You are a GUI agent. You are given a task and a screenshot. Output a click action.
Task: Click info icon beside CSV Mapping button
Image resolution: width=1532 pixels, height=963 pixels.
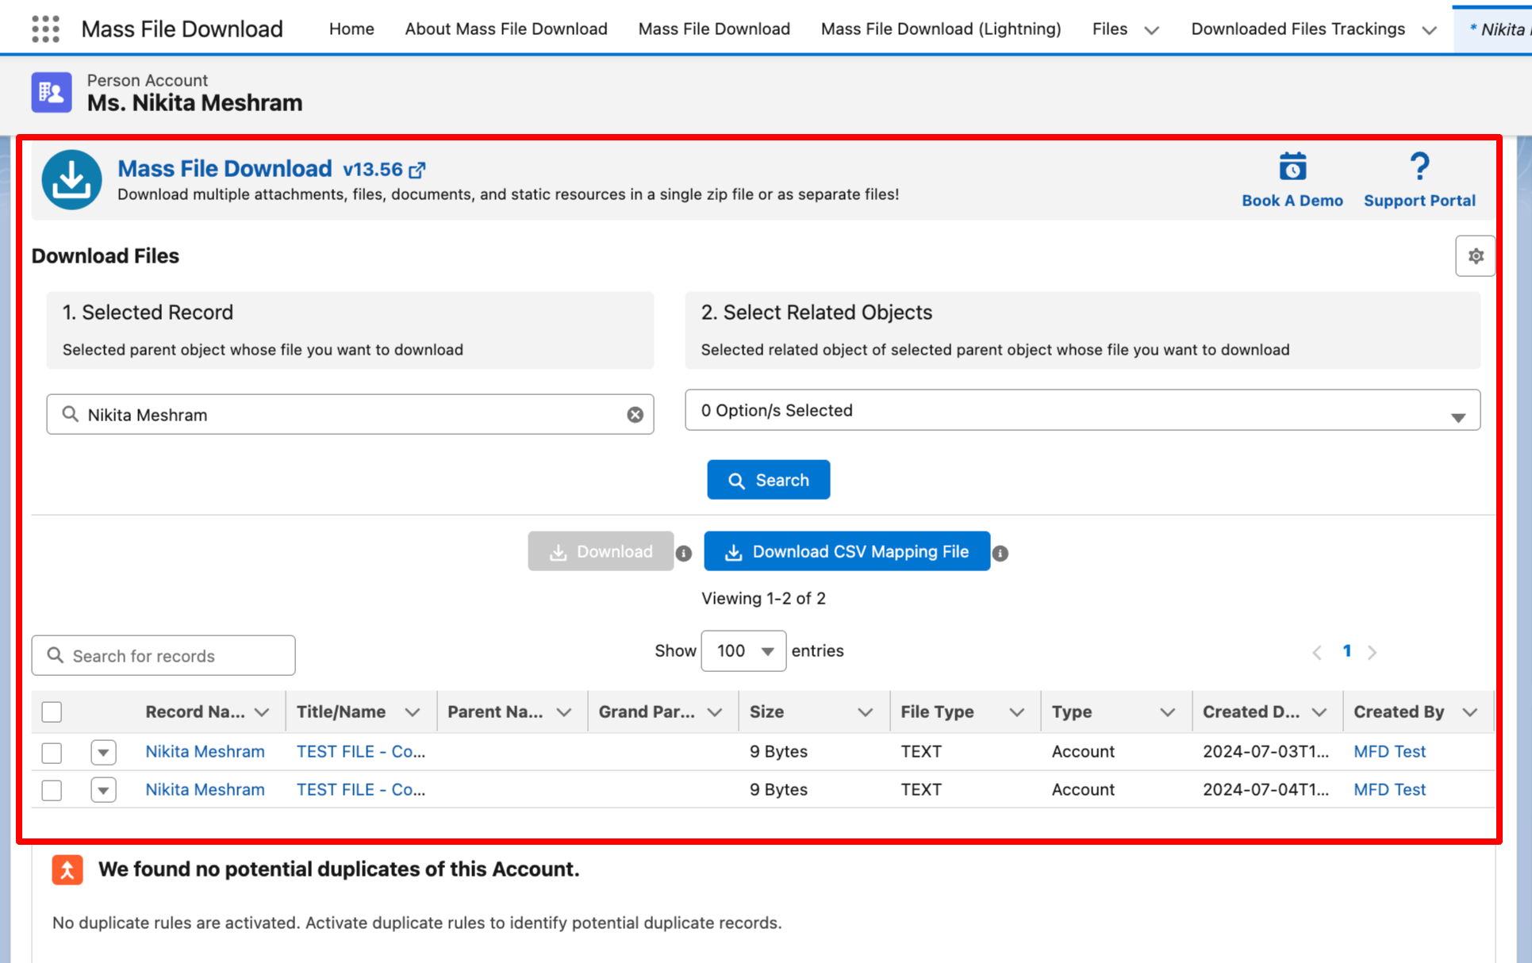click(1000, 554)
